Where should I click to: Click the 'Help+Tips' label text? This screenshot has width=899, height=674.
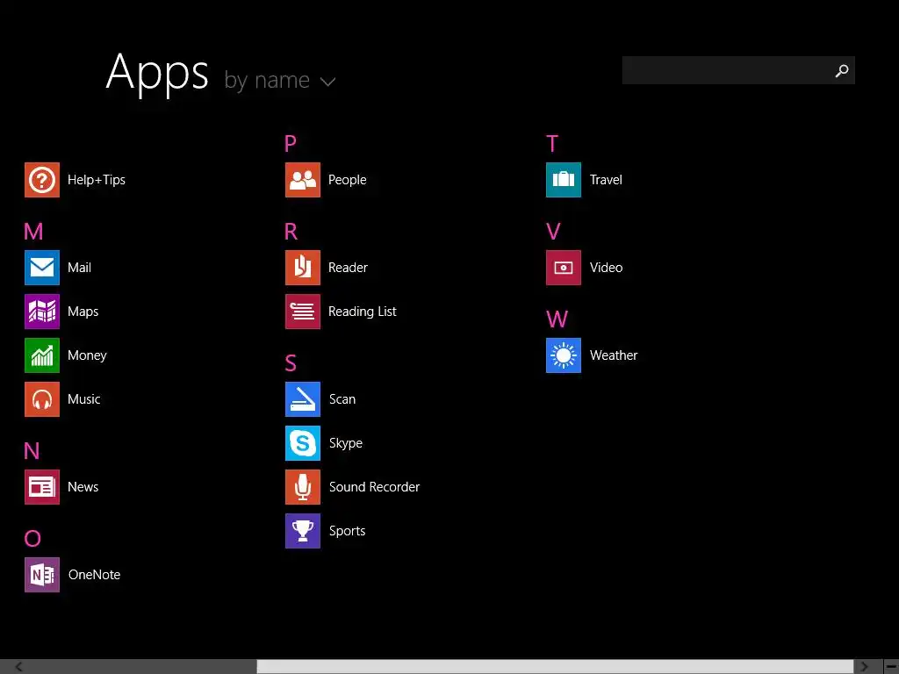97,180
